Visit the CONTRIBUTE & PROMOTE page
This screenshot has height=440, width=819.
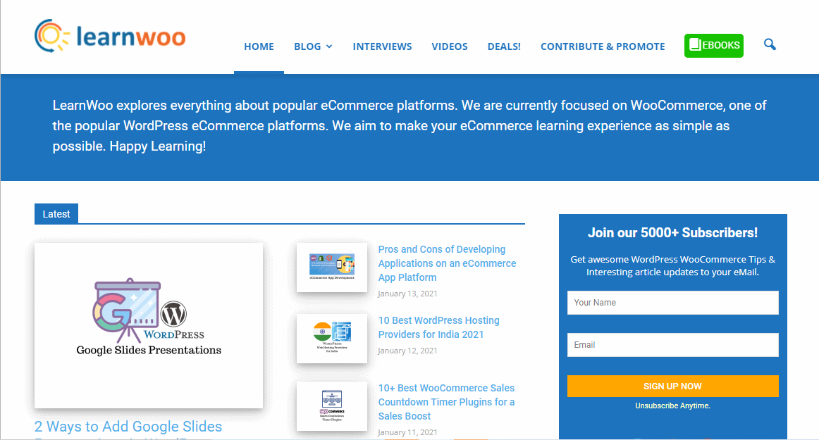tap(603, 46)
